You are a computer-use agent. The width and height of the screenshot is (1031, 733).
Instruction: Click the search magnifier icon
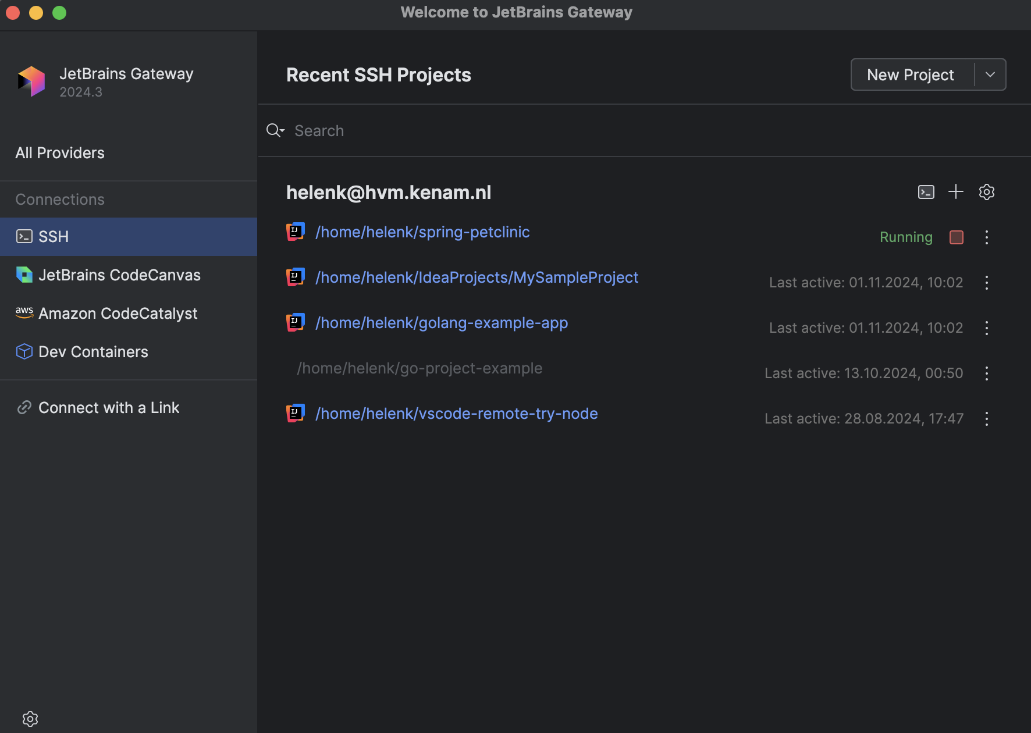pyautogui.click(x=275, y=130)
